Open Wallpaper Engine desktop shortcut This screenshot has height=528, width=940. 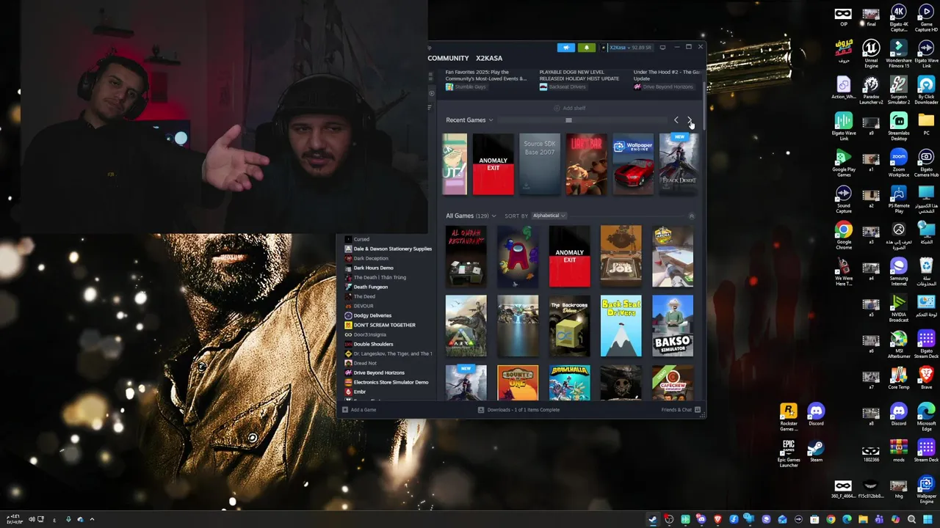click(x=926, y=490)
